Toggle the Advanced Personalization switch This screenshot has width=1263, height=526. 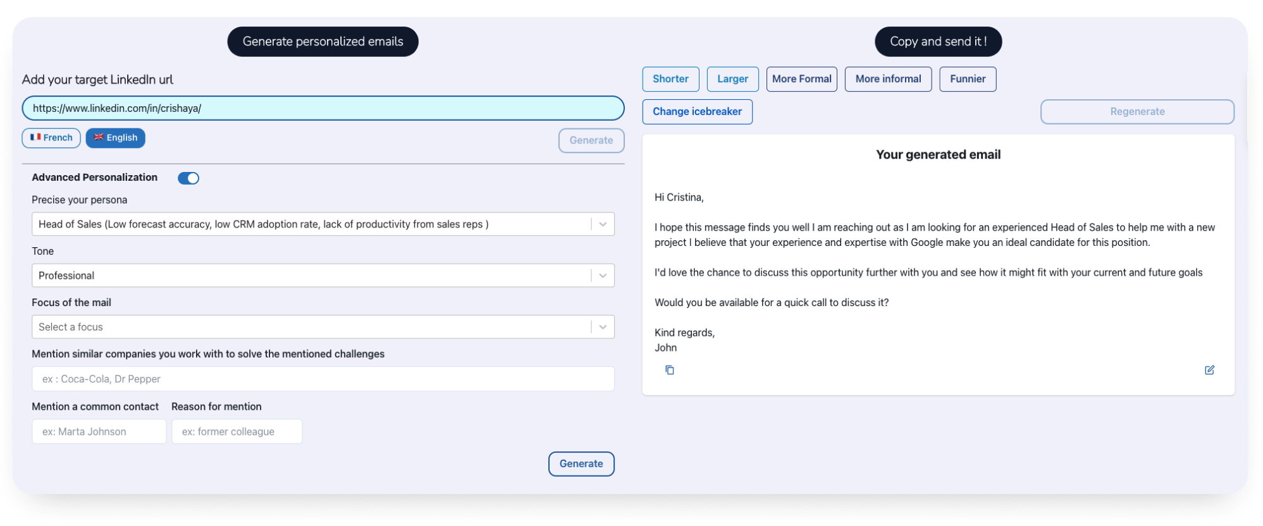tap(188, 178)
